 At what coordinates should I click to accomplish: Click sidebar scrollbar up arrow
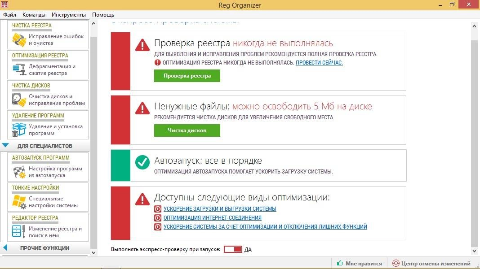[x=93, y=23]
